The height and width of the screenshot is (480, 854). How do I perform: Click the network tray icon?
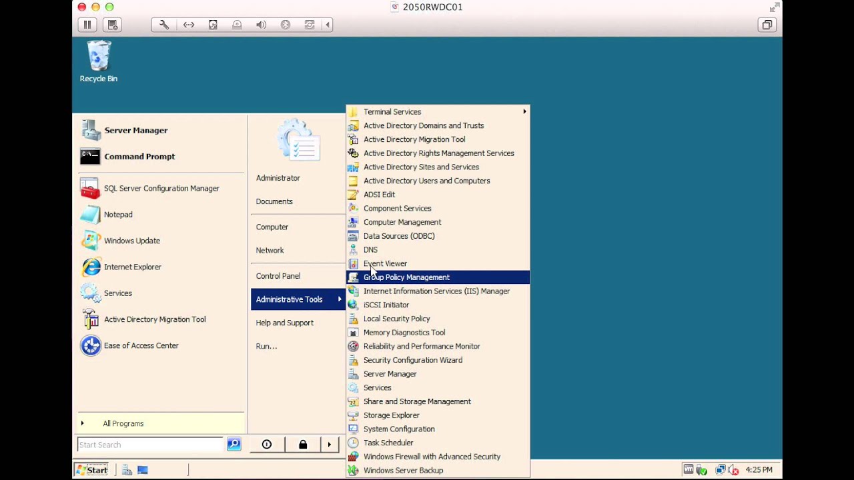coord(721,470)
